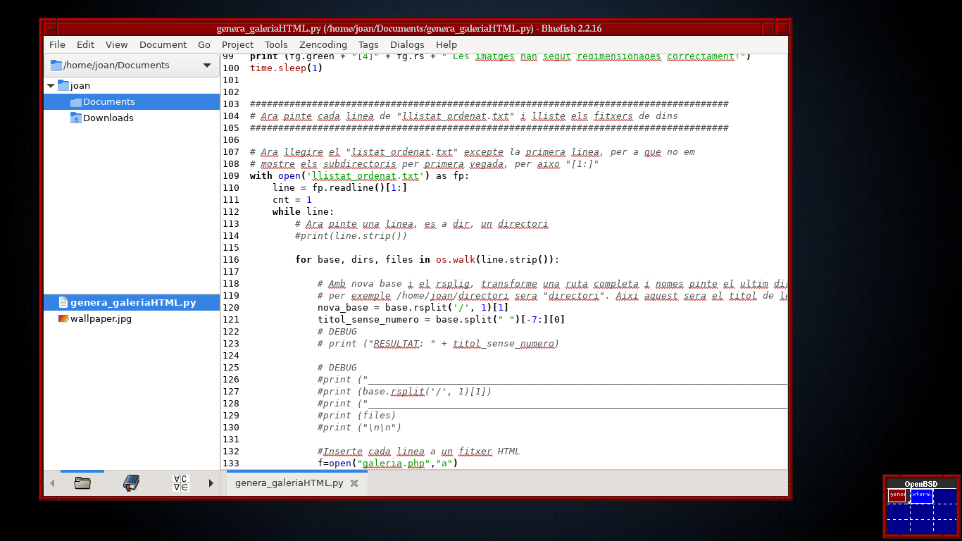Viewport: 962px width, 541px height.
Task: Open the File menu
Action: pyautogui.click(x=57, y=44)
